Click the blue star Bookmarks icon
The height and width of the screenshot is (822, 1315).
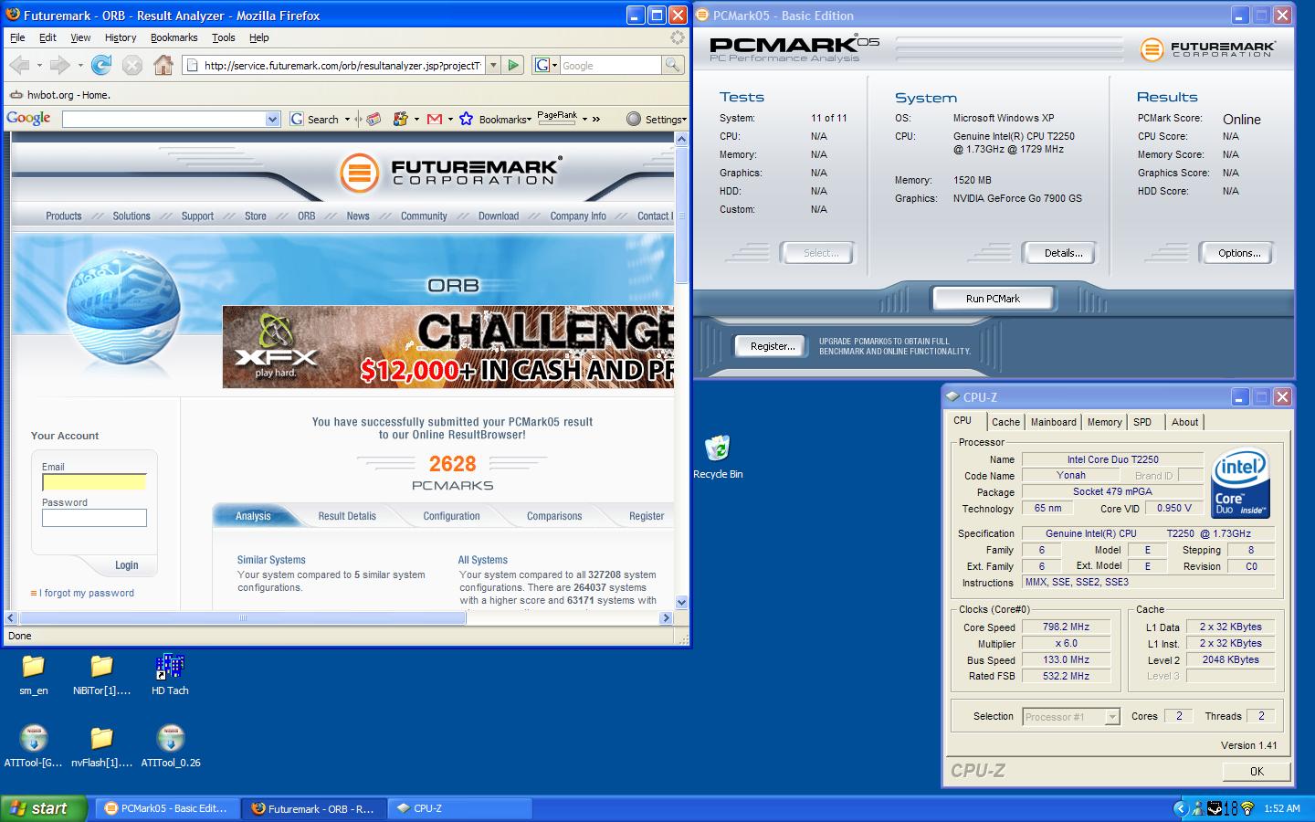point(466,119)
